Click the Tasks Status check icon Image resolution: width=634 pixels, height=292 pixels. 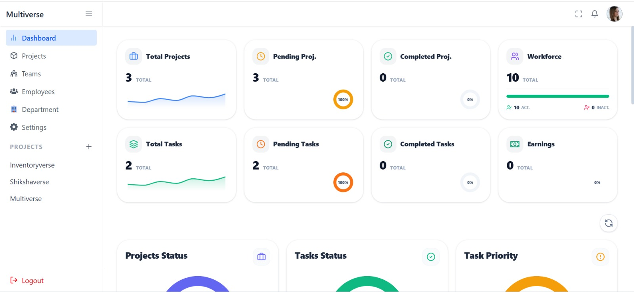click(x=431, y=257)
